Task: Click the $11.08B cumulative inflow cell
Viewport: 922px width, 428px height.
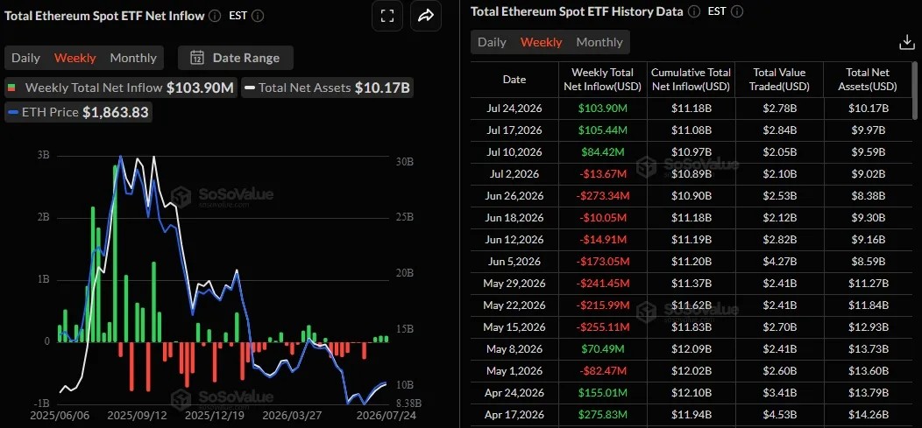Action: (691, 130)
